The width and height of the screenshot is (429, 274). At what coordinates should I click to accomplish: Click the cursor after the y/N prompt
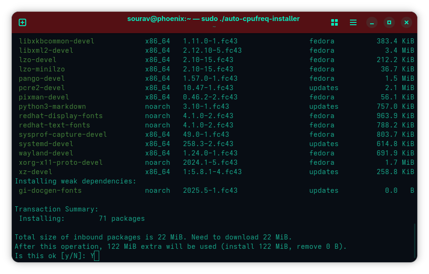[x=96, y=256]
